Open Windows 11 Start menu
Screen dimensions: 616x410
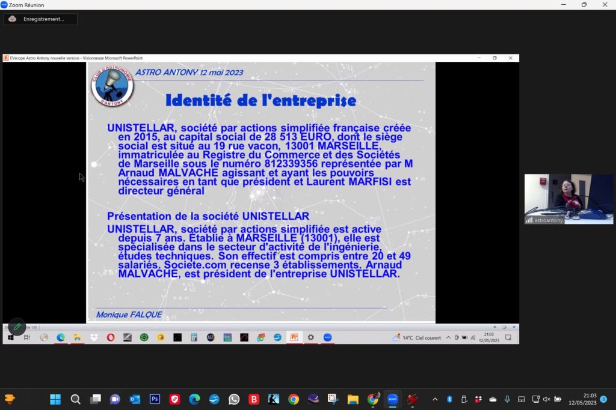tap(55, 399)
